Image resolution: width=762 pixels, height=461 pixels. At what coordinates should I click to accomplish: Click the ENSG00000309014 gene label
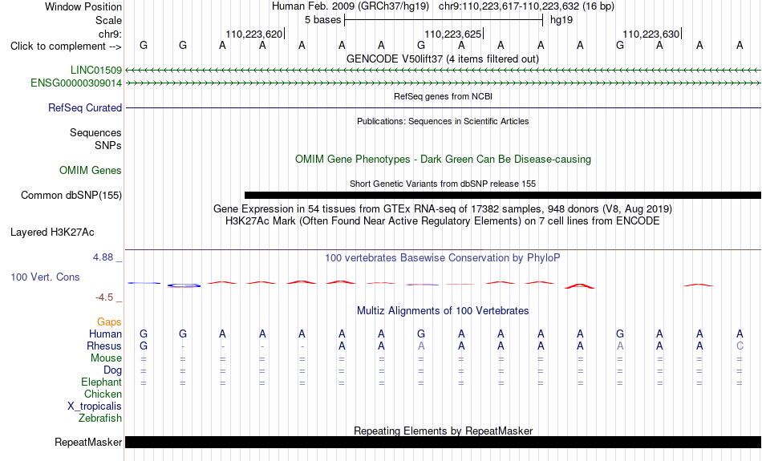pos(76,83)
